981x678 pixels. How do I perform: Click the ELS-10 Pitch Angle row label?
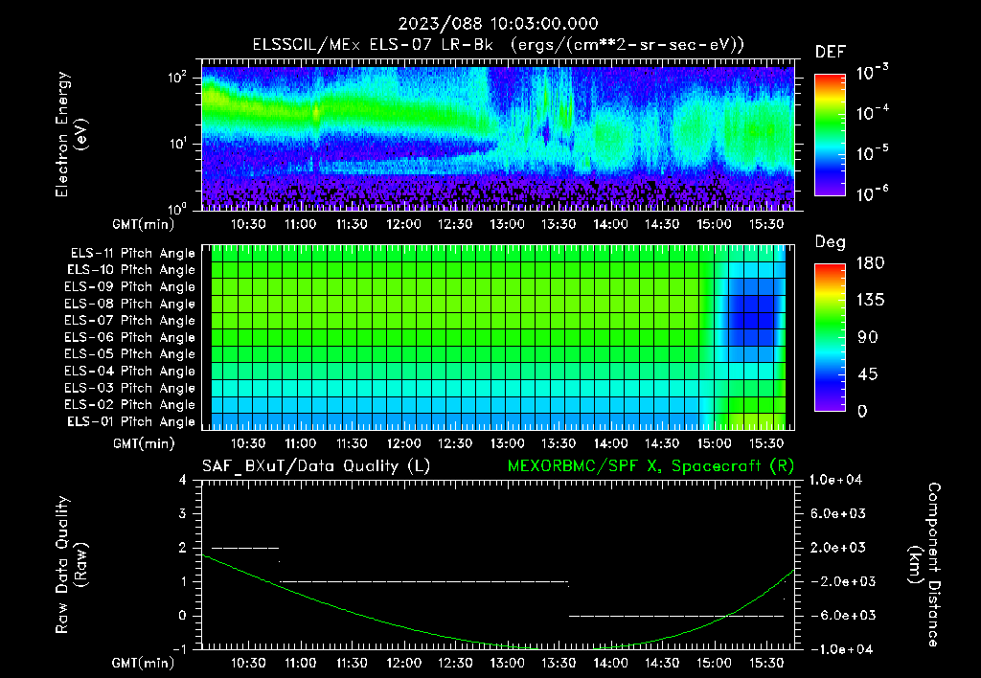pyautogui.click(x=131, y=270)
